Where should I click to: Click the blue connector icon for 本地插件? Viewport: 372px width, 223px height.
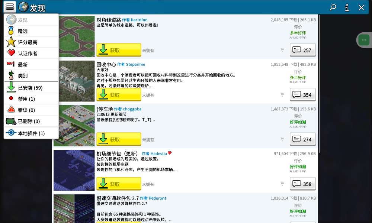click(x=11, y=132)
